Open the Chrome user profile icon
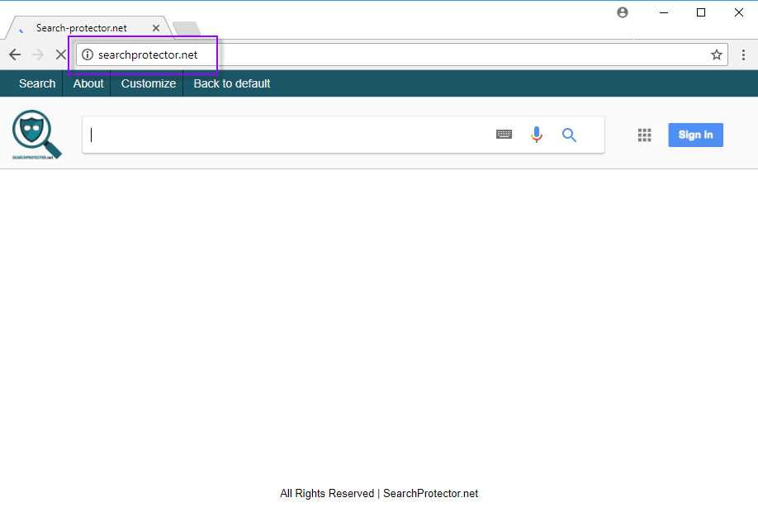Viewport: 758px width, 512px height. 623,12
